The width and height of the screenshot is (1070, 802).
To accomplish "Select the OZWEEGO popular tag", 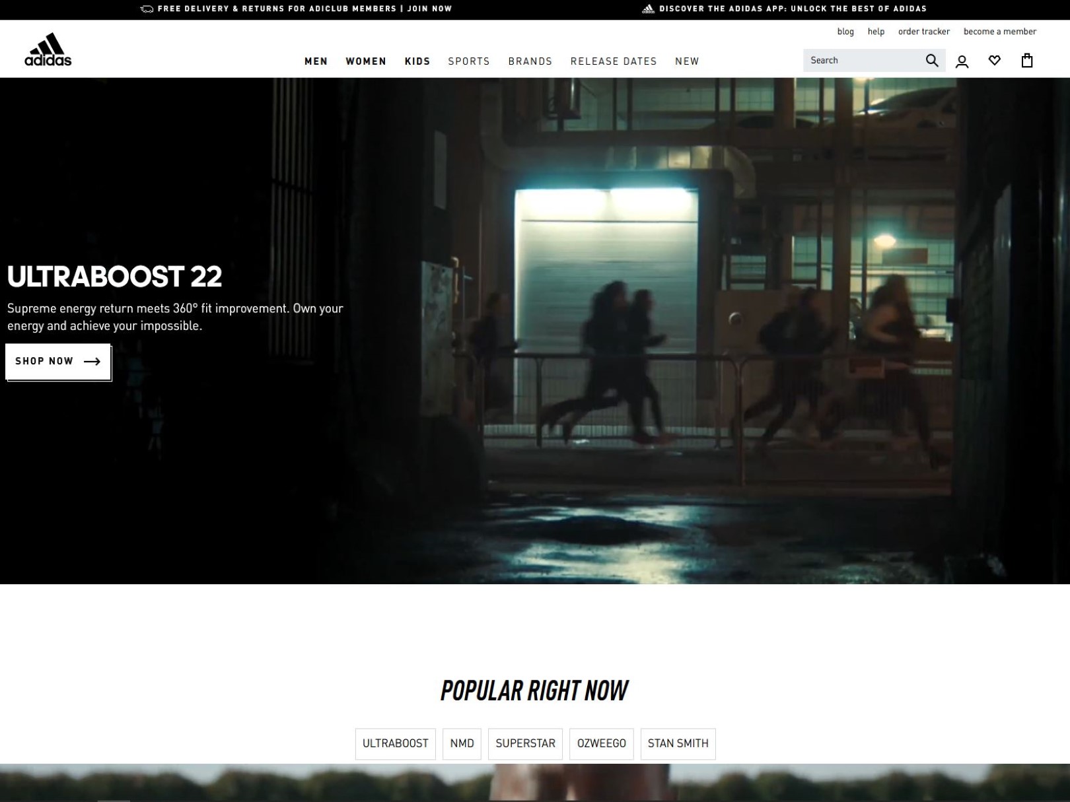I will [x=601, y=744].
